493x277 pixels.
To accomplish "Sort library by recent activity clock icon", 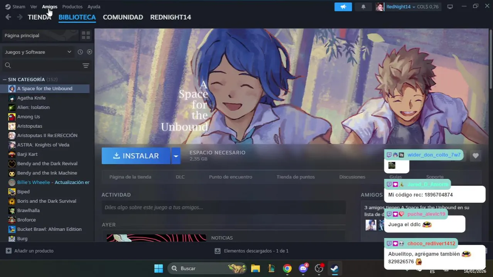I will (80, 52).
